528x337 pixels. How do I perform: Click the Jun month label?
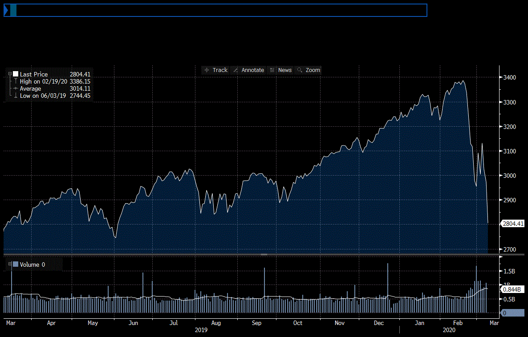point(134,323)
